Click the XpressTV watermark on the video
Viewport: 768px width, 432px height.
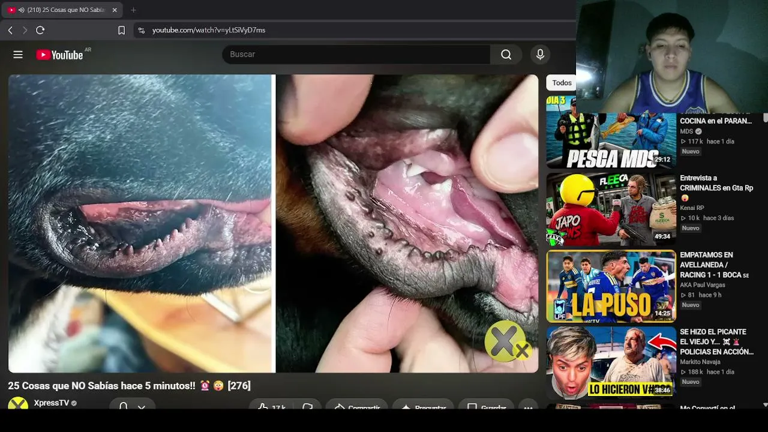pyautogui.click(x=507, y=342)
